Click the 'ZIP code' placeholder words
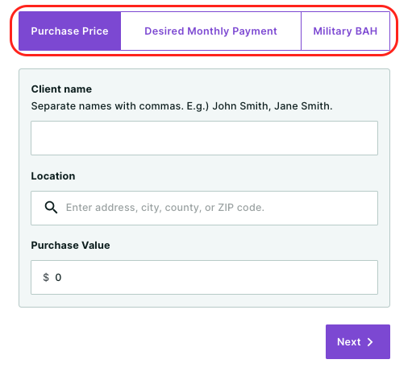 coord(241,208)
